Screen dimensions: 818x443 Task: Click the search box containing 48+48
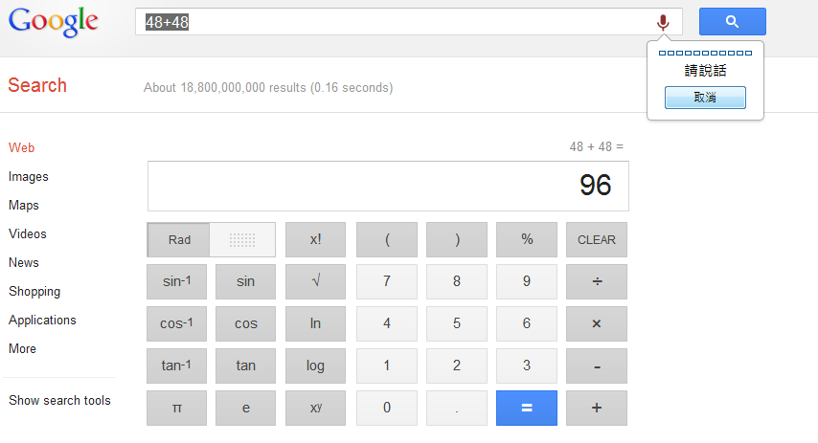point(393,22)
